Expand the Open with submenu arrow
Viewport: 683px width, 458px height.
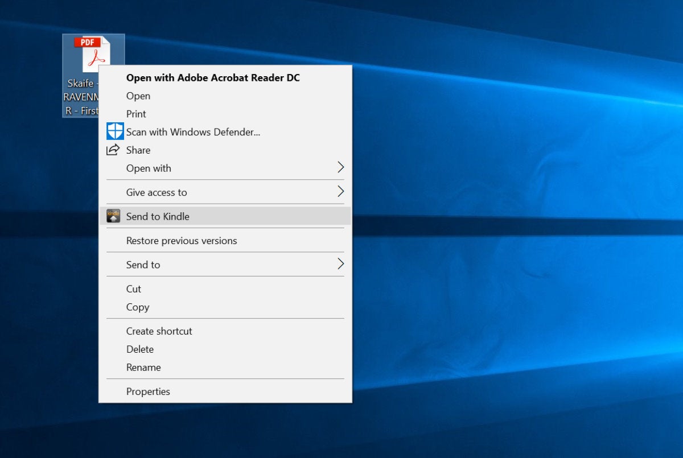coord(340,167)
